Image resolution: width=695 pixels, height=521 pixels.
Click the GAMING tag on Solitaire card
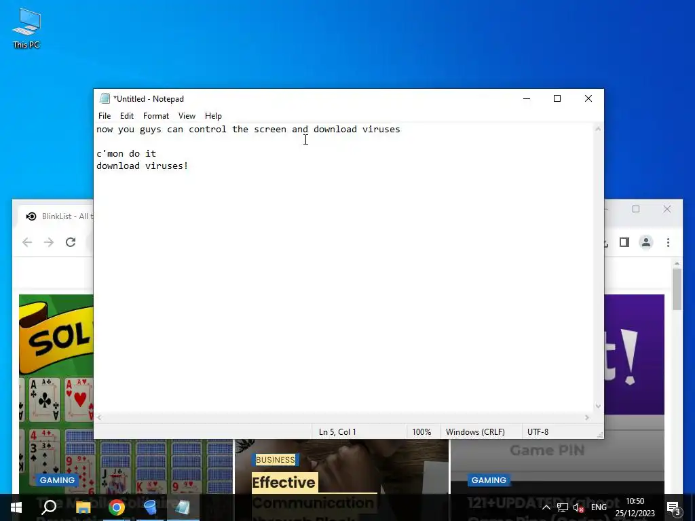pos(57,480)
